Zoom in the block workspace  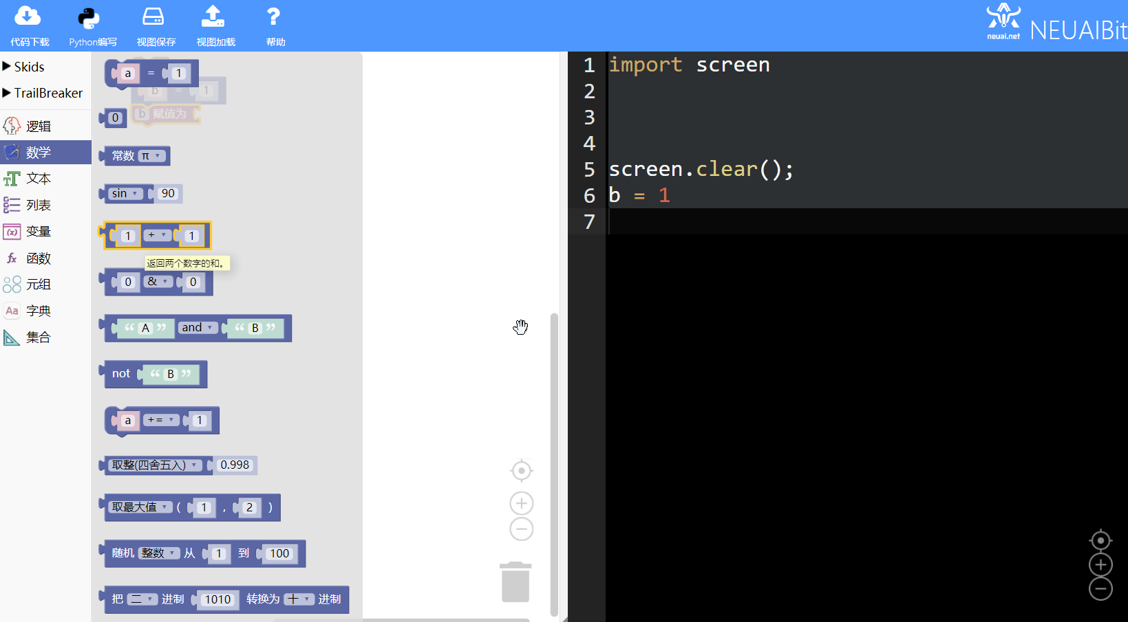point(522,503)
